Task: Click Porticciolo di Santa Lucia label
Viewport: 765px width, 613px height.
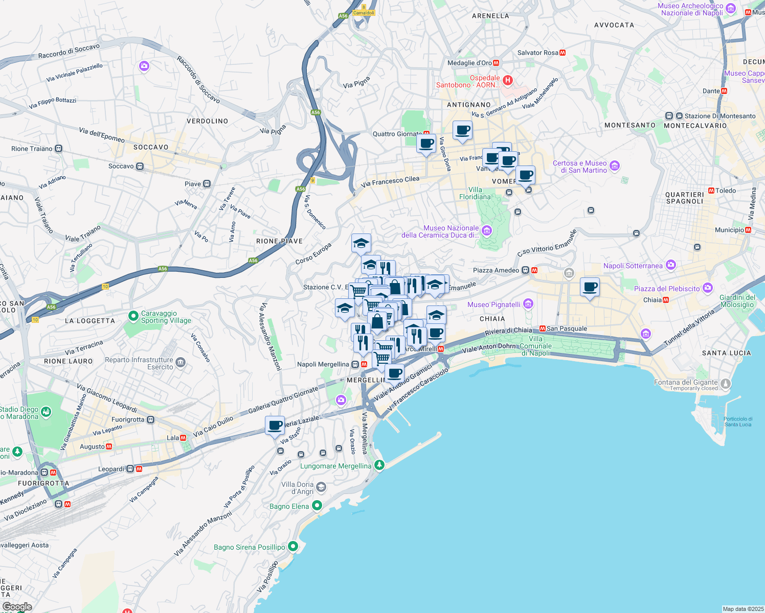Action: coord(738,422)
